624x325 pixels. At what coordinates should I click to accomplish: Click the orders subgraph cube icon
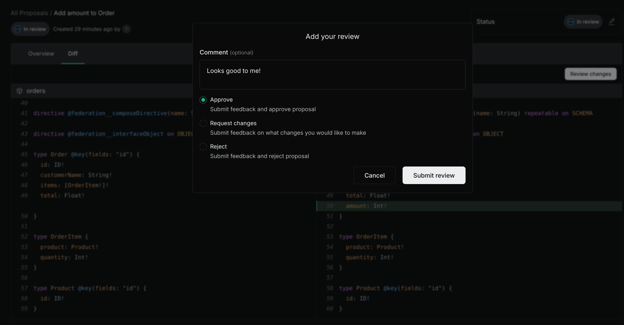point(19,91)
